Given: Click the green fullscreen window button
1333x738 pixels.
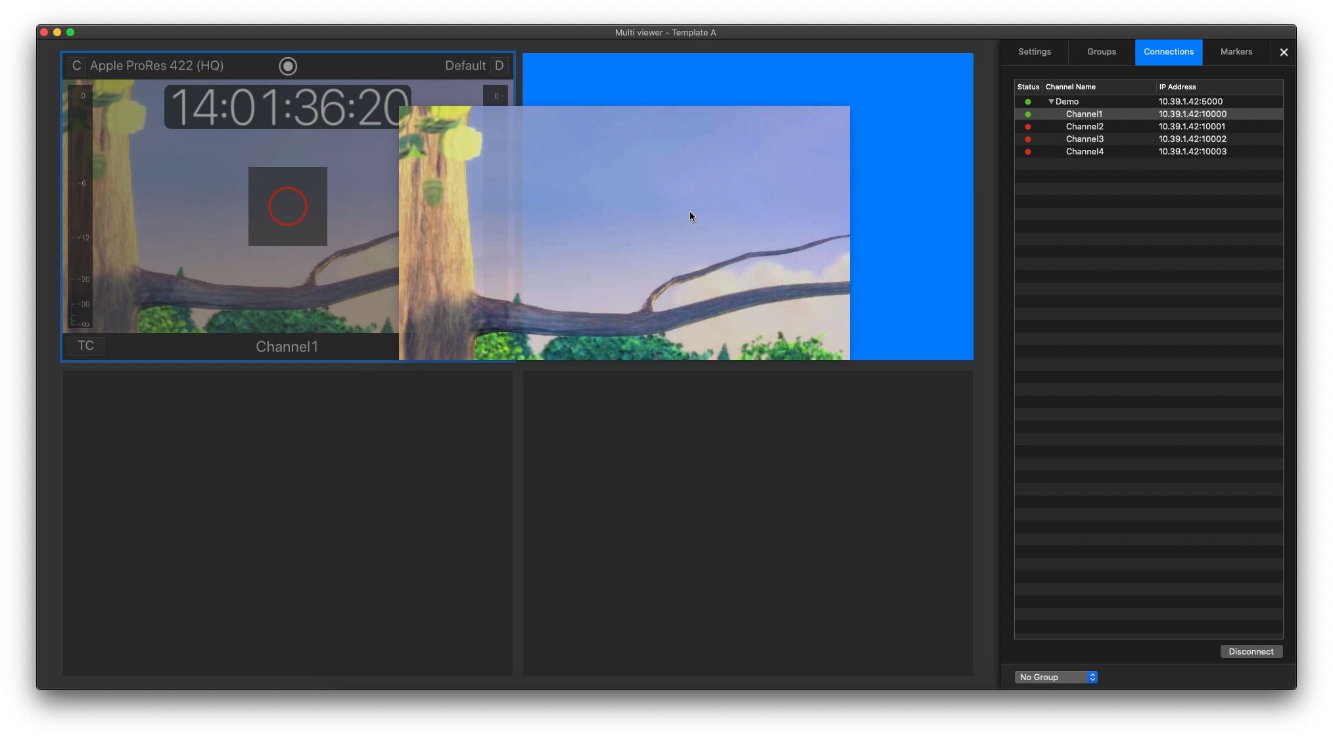Looking at the screenshot, I should coord(70,32).
